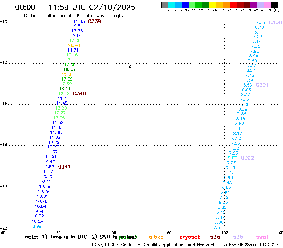Click the 10.24 wave height value
This screenshot has width=283, height=248.
click(x=37, y=221)
